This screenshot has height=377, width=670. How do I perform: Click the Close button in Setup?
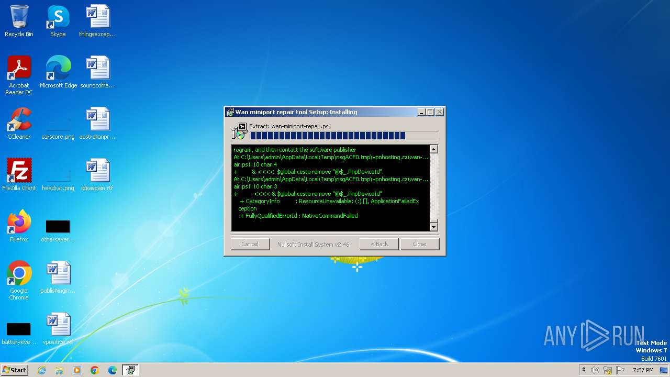[x=419, y=244]
